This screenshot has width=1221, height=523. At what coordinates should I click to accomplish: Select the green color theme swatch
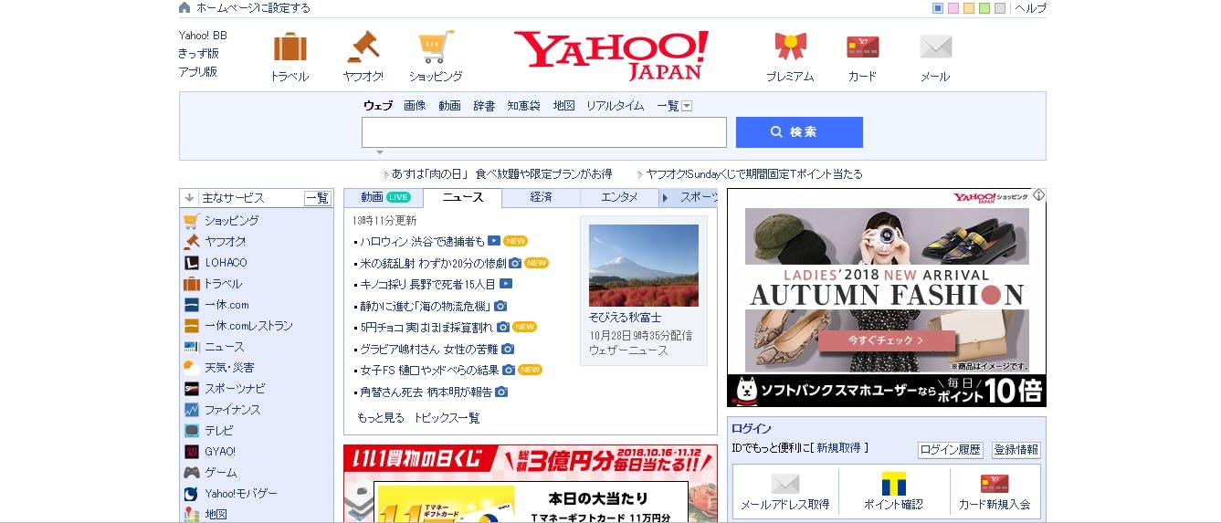[x=984, y=8]
